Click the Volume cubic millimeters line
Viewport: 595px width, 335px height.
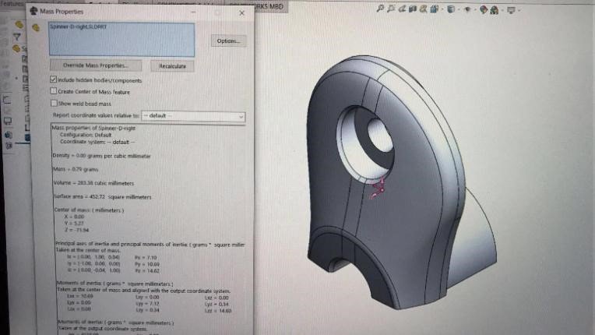coord(93,183)
